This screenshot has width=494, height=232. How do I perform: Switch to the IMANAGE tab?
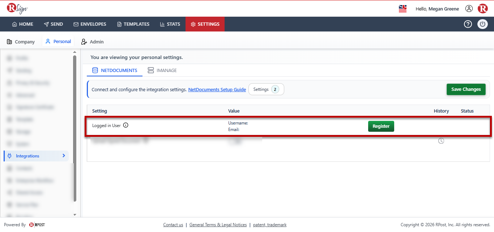click(162, 71)
